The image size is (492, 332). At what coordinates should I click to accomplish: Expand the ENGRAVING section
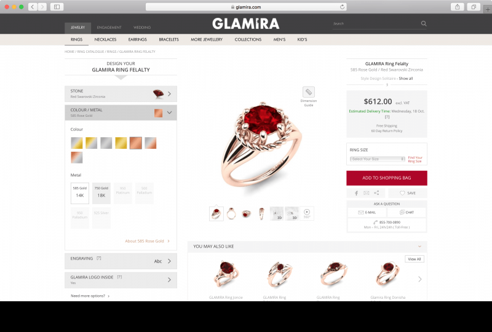121,261
